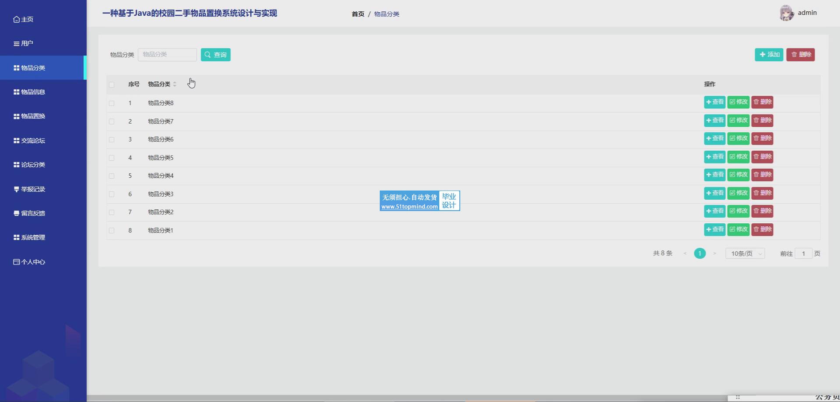The height and width of the screenshot is (402, 840).
Task: Edit the 物品分类1 row
Action: pos(738,229)
